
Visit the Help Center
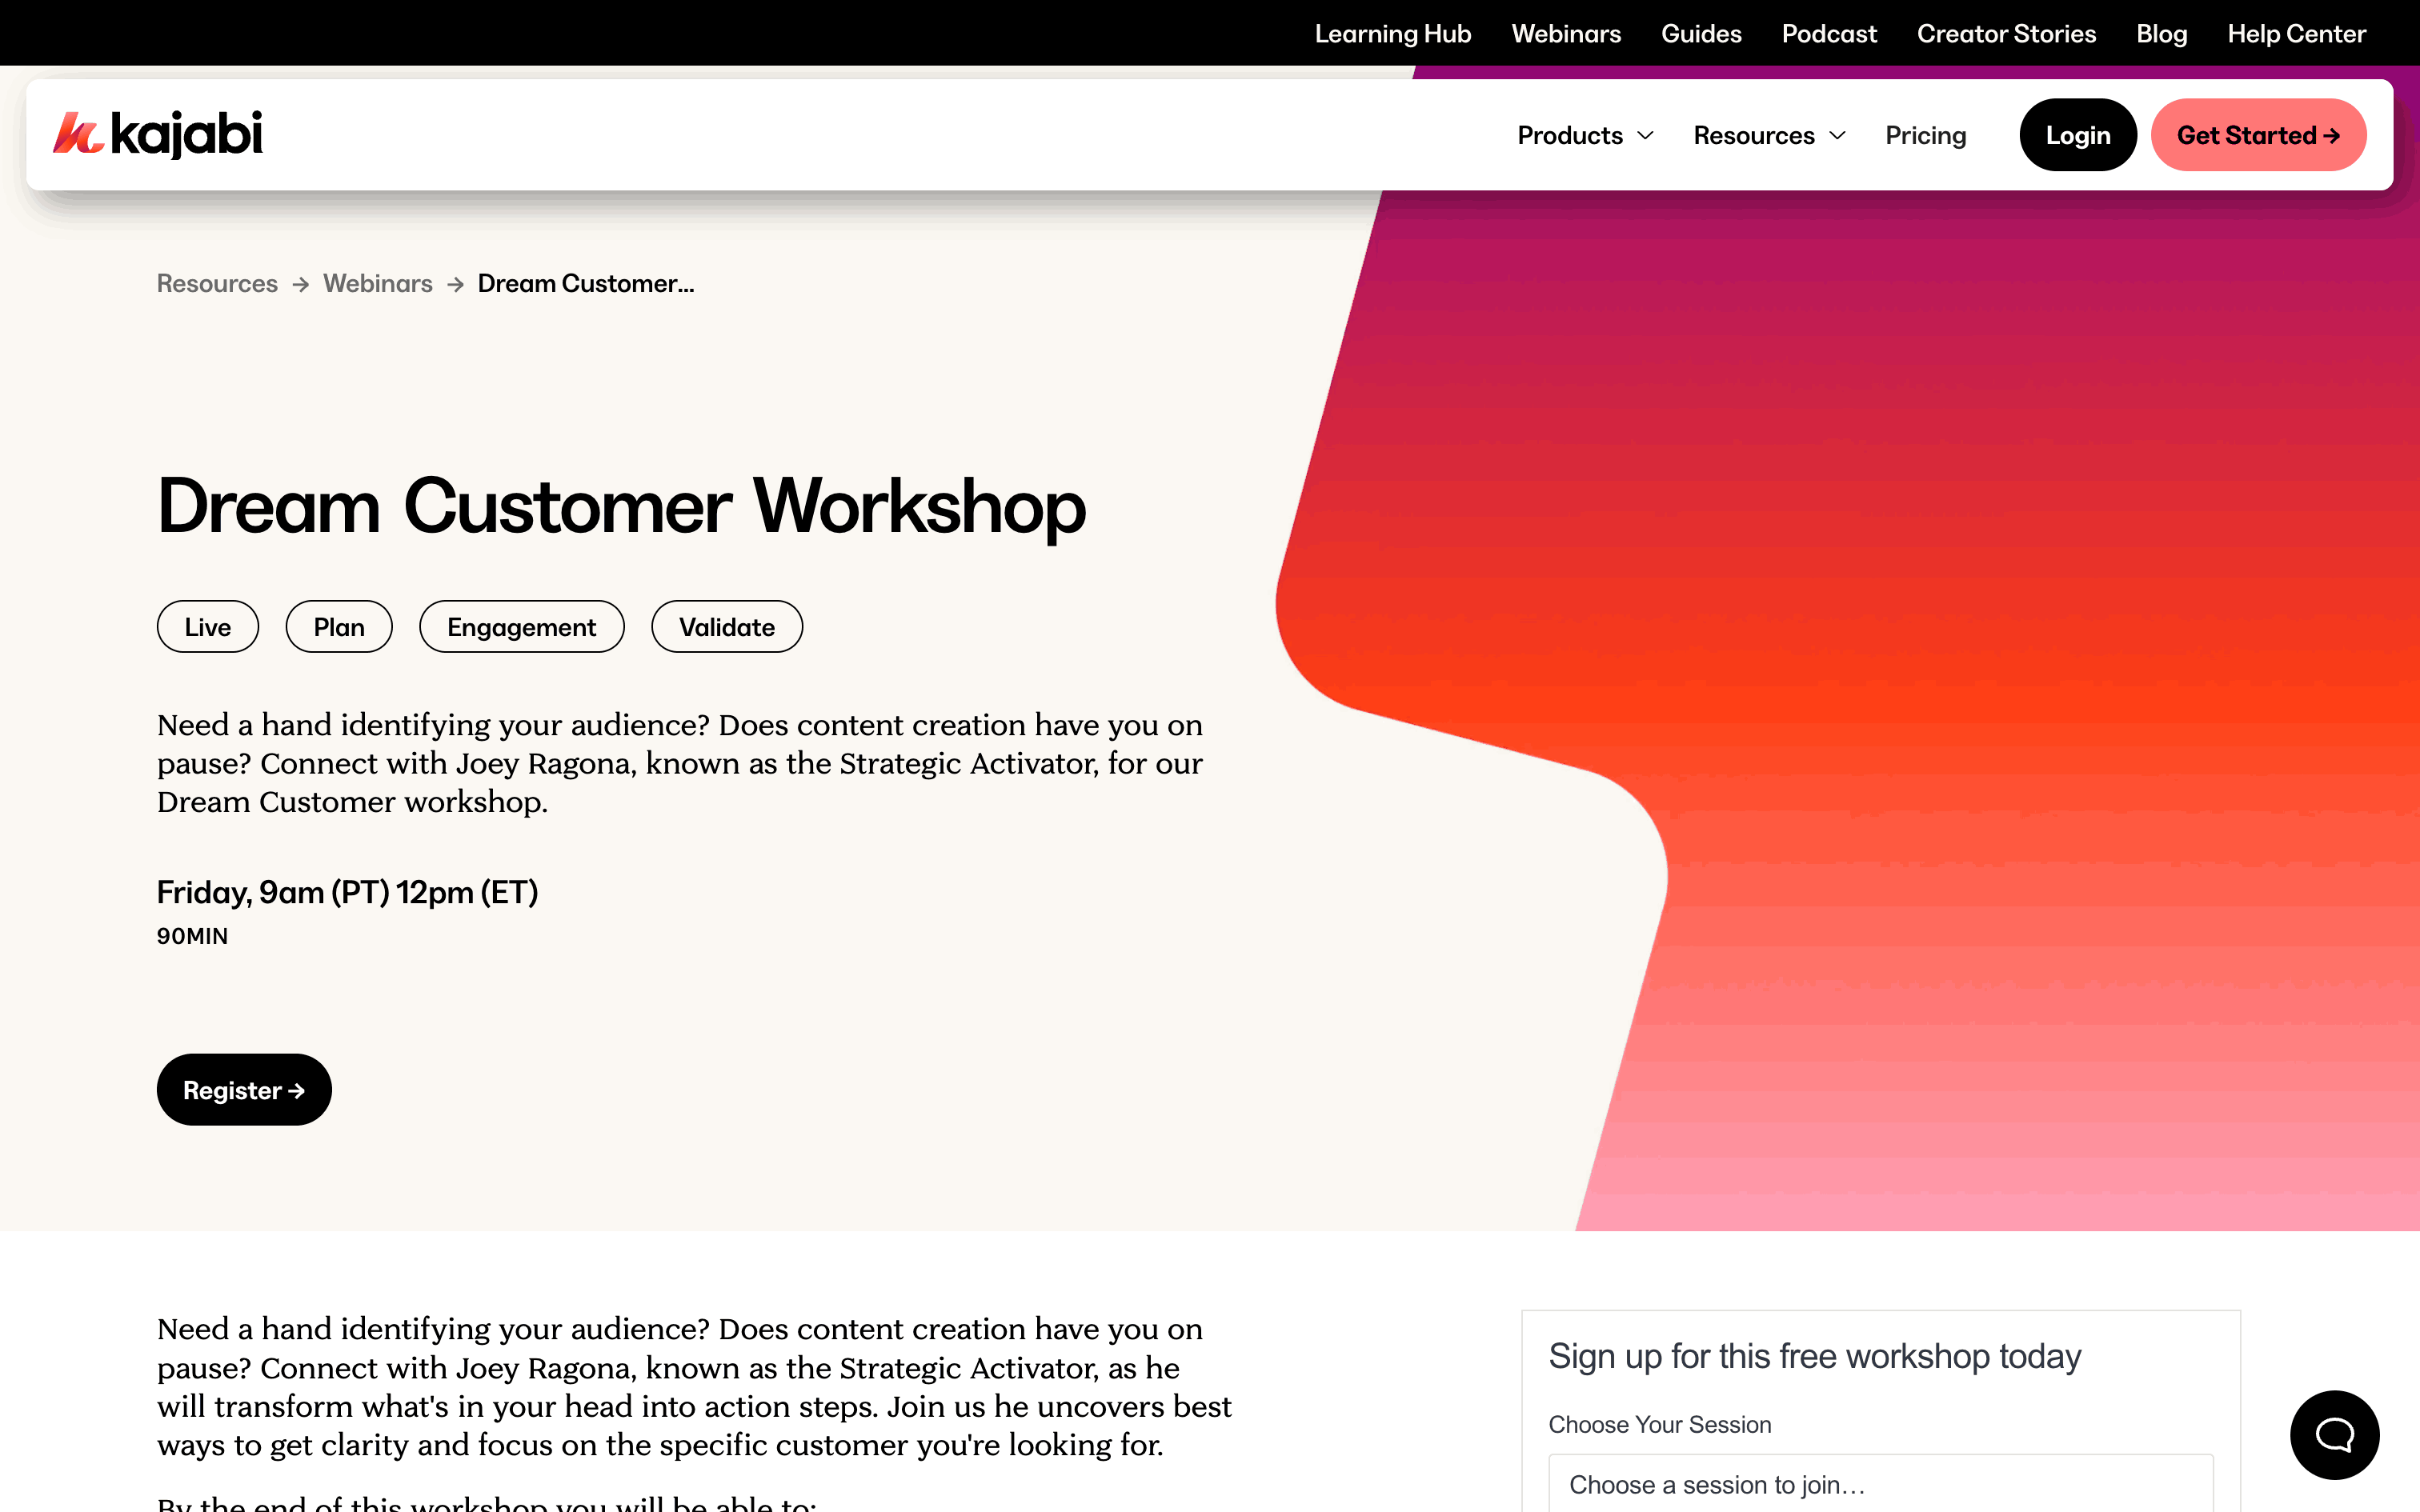point(2296,34)
